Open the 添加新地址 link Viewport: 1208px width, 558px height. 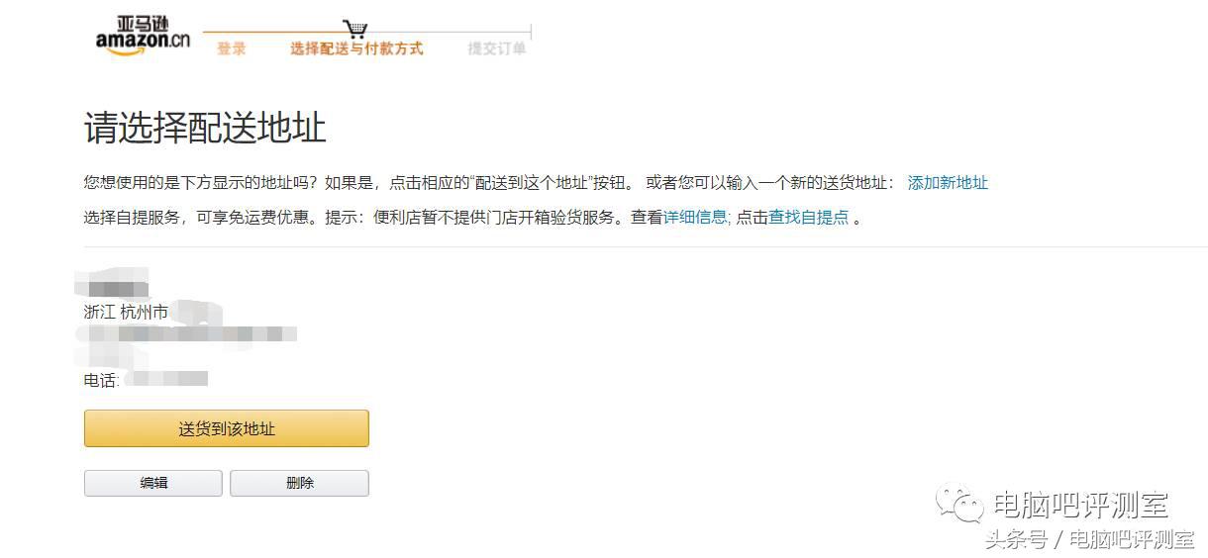pos(948,183)
